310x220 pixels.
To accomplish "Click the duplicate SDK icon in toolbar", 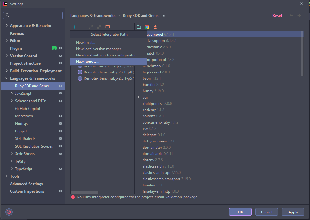I will coord(107,27).
